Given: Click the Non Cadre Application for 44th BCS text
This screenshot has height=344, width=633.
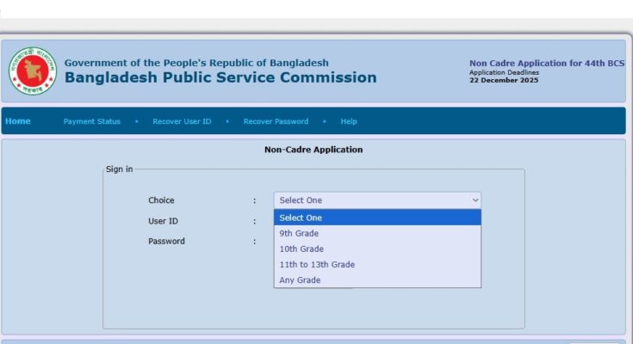Looking at the screenshot, I should click(x=547, y=64).
